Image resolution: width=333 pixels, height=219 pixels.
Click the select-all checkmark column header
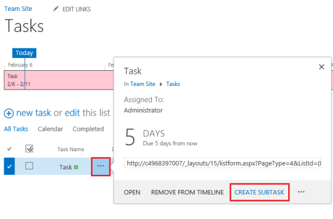(x=9, y=149)
